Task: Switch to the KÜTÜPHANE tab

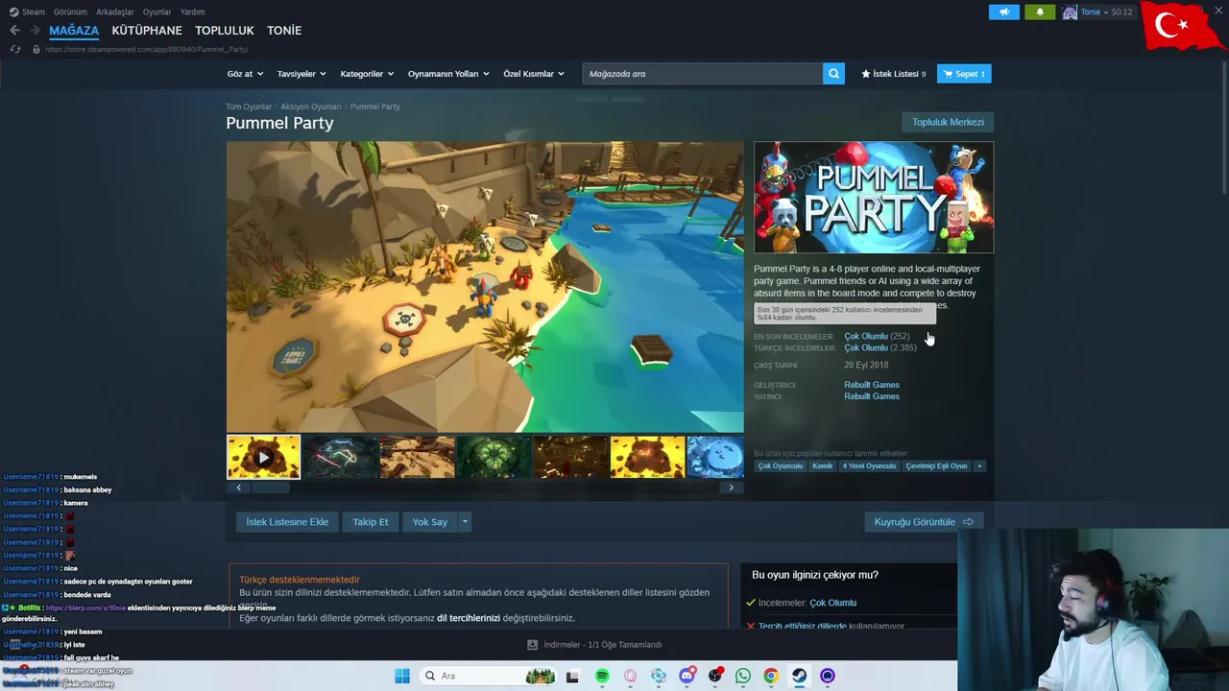Action: [147, 31]
